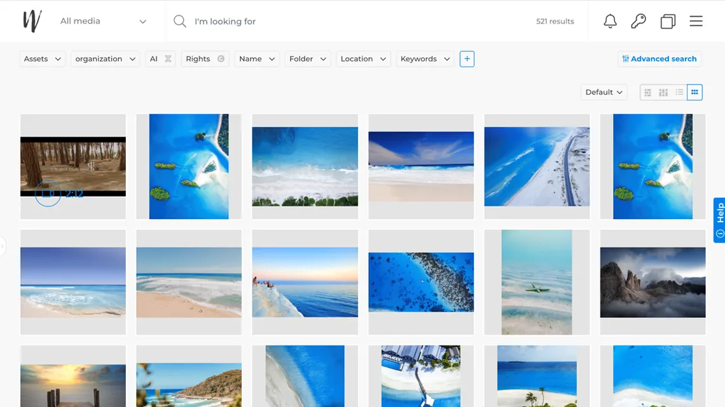Open the sunset pier photo
This screenshot has width=725, height=407.
pos(73,377)
